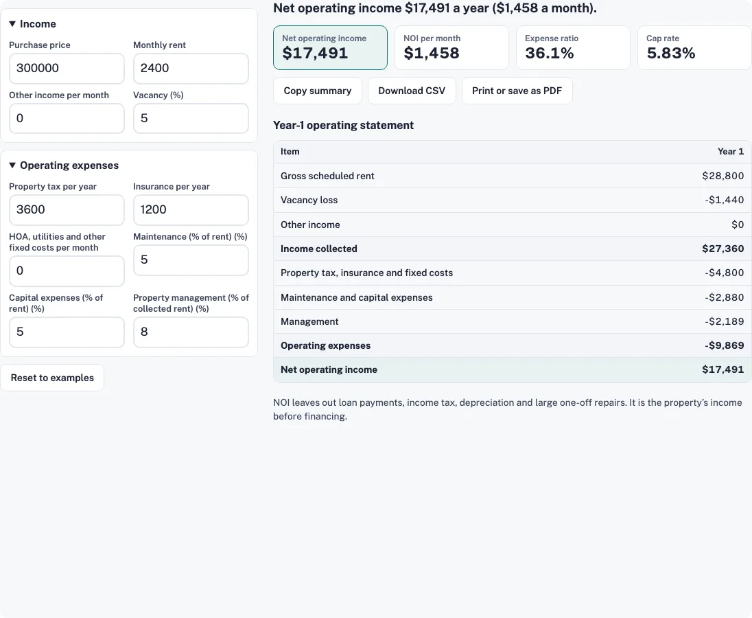Click the Vacancy percentage field
The image size is (752, 618).
click(x=191, y=119)
